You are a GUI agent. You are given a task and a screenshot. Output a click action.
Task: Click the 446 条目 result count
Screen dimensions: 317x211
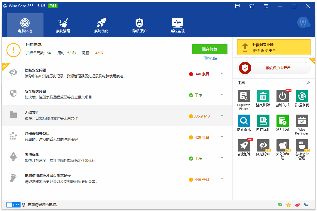[x=202, y=180]
